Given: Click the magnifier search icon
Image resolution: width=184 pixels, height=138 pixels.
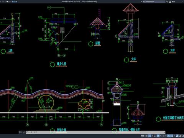Looking at the screenshot, I should pos(167,2).
